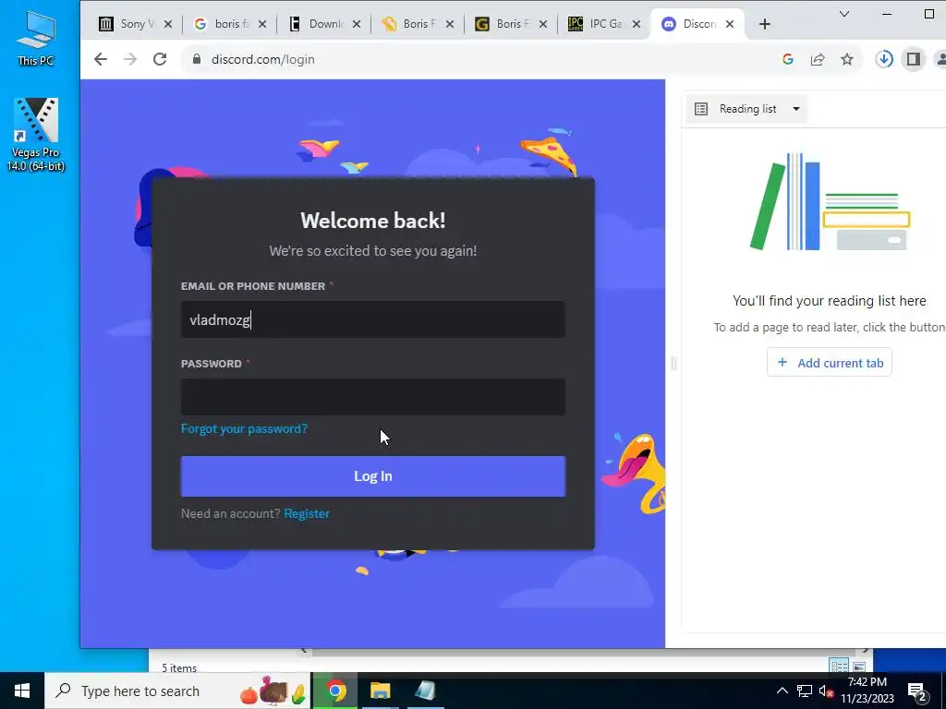The width and height of the screenshot is (946, 709).
Task: Click the browser forward arrow
Action: point(129,59)
